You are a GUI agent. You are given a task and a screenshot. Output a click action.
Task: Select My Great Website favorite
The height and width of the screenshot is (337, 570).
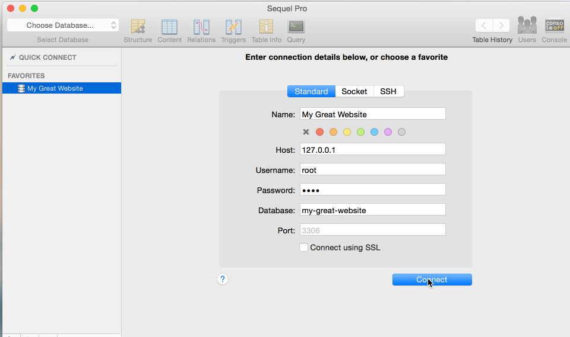(62, 88)
